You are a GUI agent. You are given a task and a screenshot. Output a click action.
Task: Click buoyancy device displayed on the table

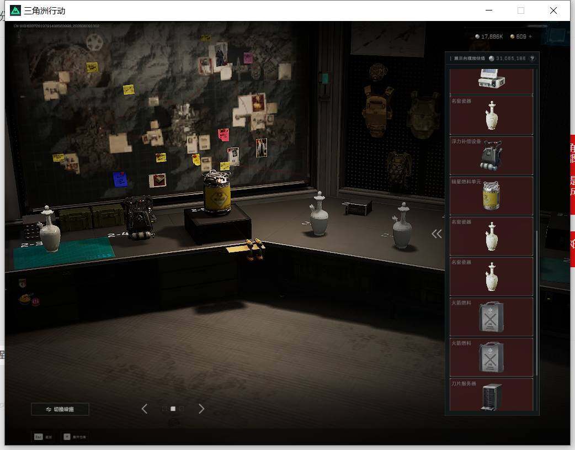(x=139, y=217)
